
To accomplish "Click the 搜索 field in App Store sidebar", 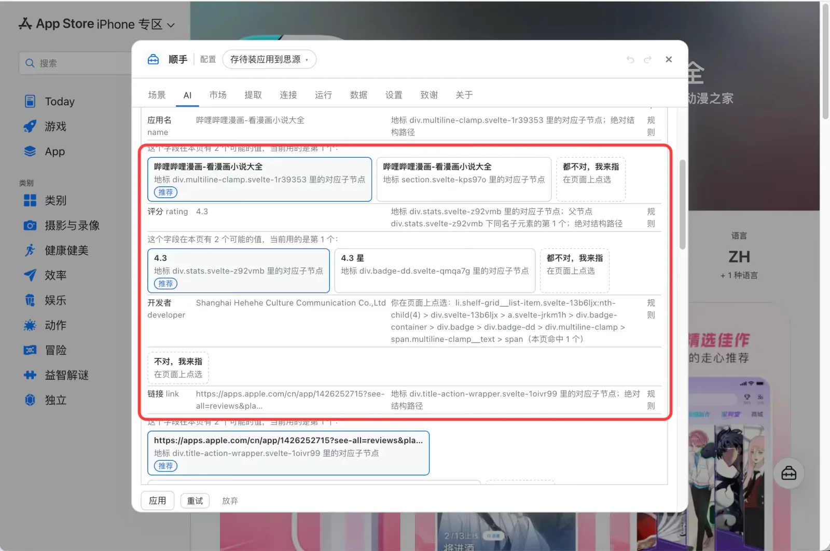I will (x=75, y=63).
